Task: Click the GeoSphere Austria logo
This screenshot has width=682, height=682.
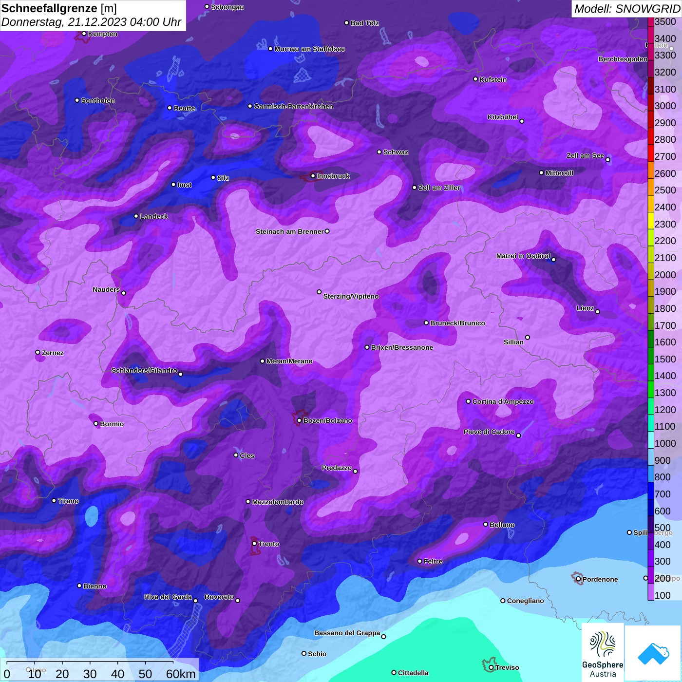Action: (603, 652)
